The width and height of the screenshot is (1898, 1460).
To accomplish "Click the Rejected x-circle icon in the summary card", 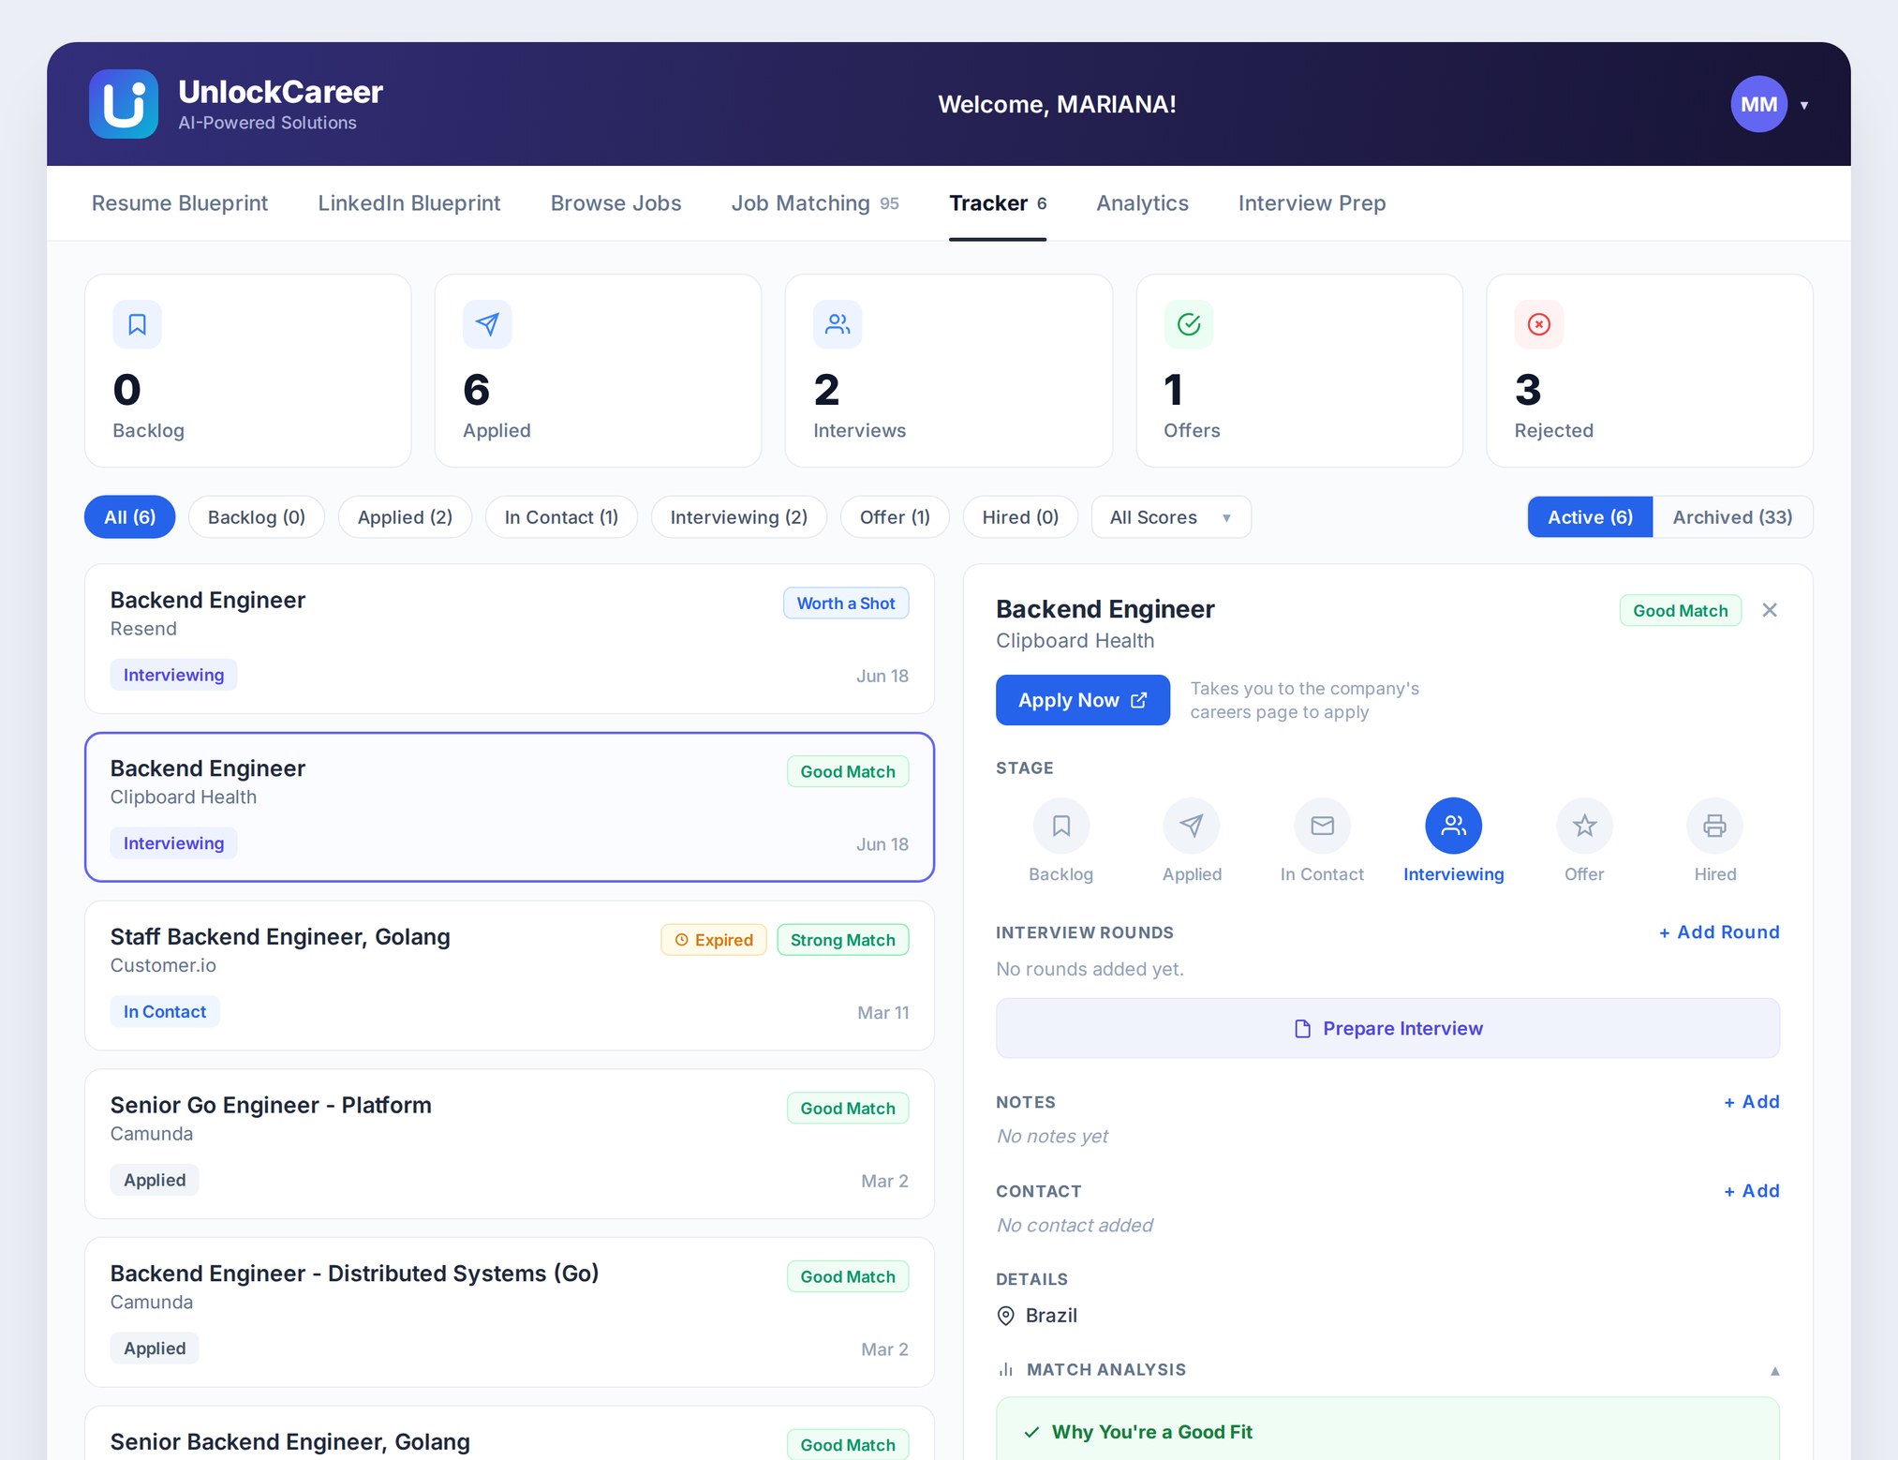I will [x=1539, y=324].
